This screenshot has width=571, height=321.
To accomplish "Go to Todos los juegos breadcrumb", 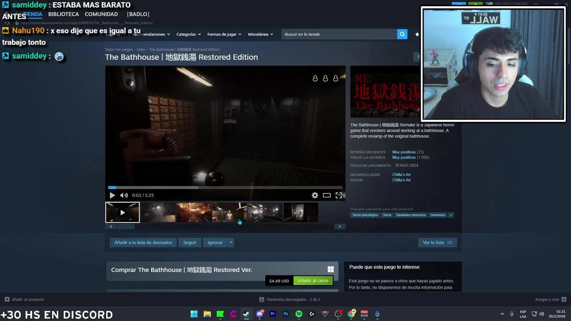I will 119,49.
